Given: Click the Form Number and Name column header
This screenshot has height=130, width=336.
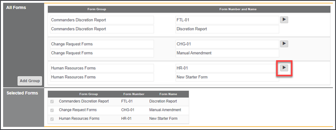Looking at the screenshot, I should pyautogui.click(x=238, y=9).
